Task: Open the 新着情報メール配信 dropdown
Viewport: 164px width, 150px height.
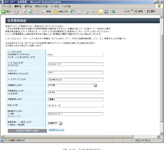Action: [x=61, y=123]
